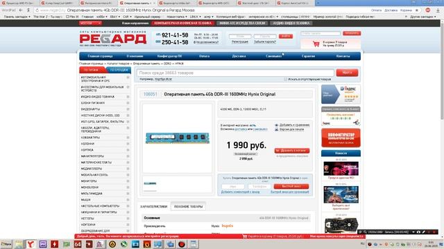Screen dimensions: 444x249
Task: Switch to the Похожие товары tab
Action: (x=188, y=207)
